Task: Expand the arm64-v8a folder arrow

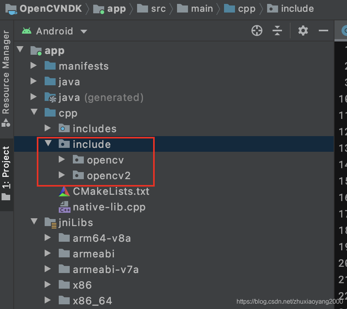Action: tap(47, 237)
